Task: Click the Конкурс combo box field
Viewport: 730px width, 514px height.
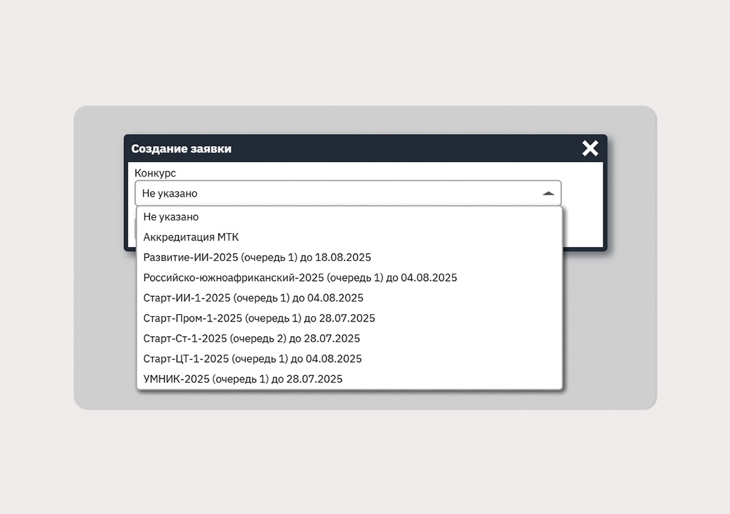Action: (332, 193)
